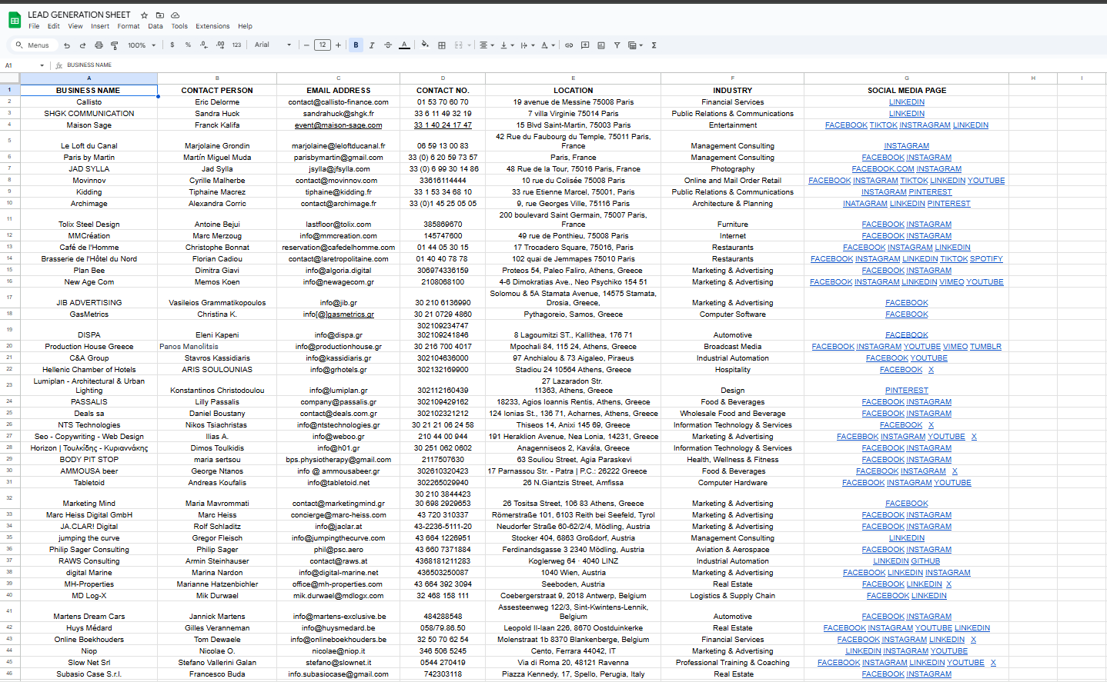This screenshot has width=1107, height=682.
Task: Open the View menu
Action: [75, 26]
